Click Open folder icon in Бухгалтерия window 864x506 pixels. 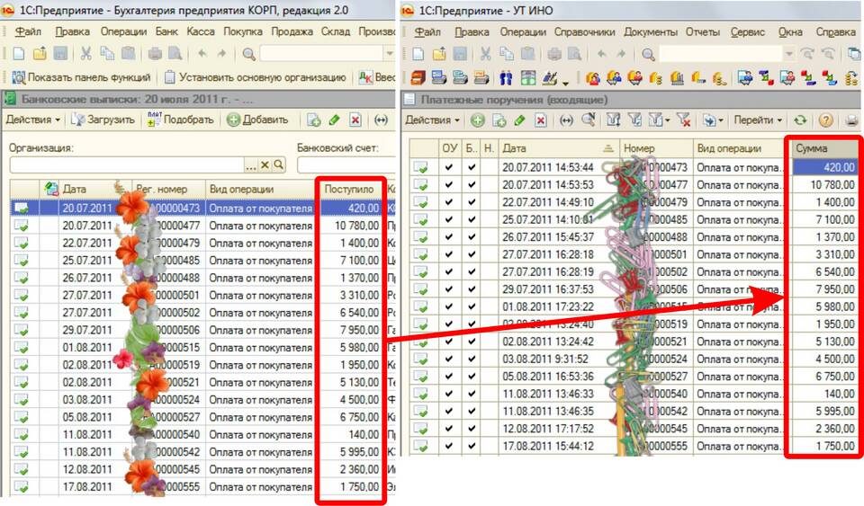tap(40, 54)
